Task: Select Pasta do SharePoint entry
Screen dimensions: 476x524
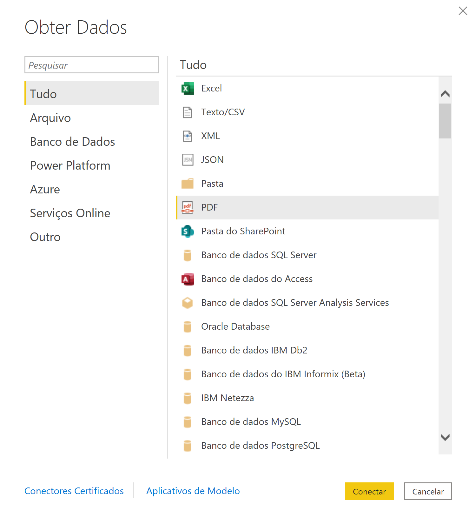Action: tap(307, 231)
